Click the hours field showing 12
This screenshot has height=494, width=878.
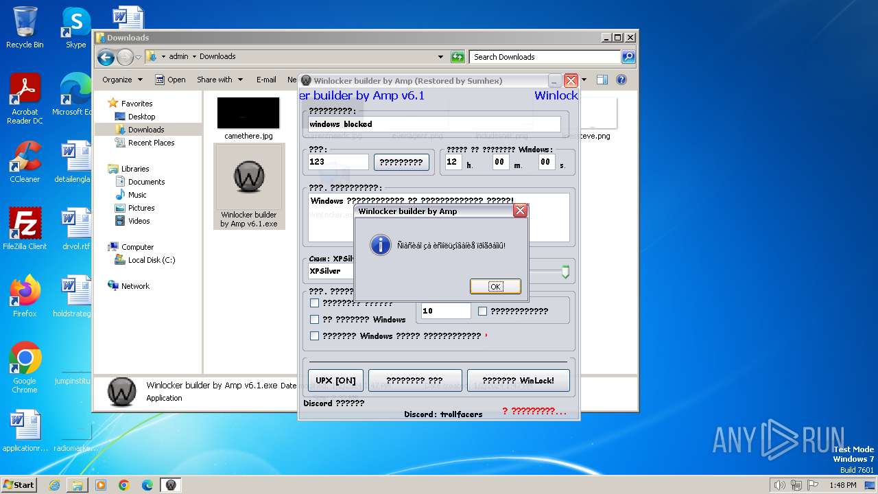coord(453,162)
